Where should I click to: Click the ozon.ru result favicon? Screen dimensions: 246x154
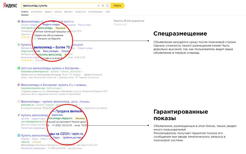click(19, 135)
